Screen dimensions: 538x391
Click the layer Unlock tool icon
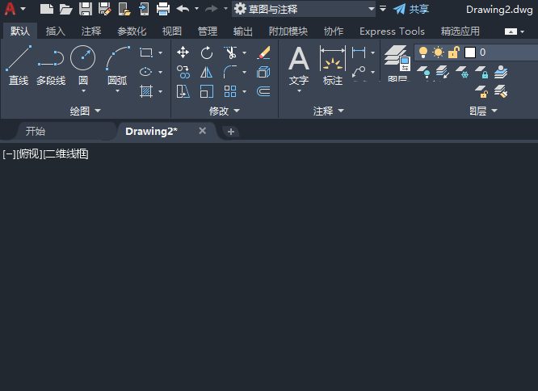click(x=481, y=91)
